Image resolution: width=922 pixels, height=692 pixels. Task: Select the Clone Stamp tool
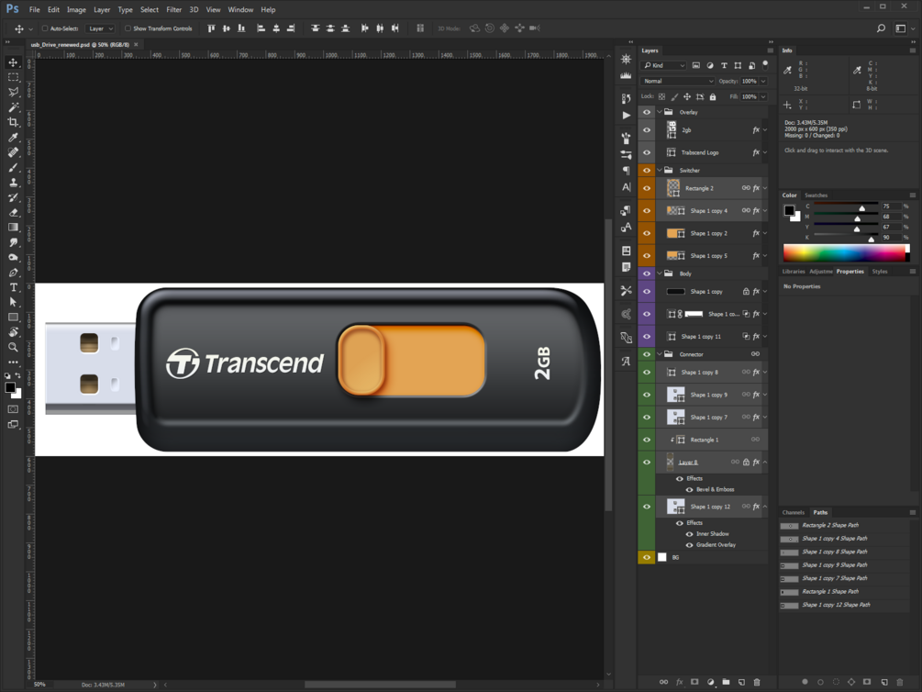point(13,183)
